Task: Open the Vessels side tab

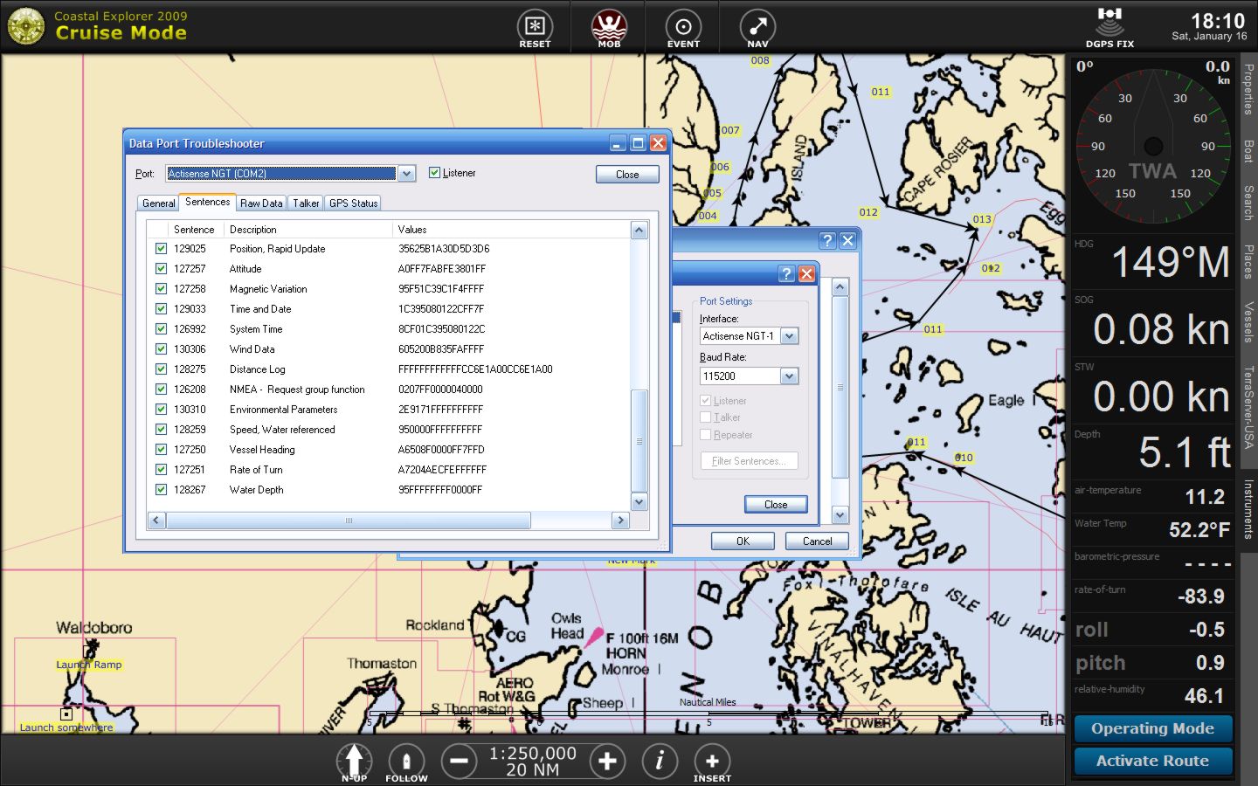Action: [x=1248, y=321]
